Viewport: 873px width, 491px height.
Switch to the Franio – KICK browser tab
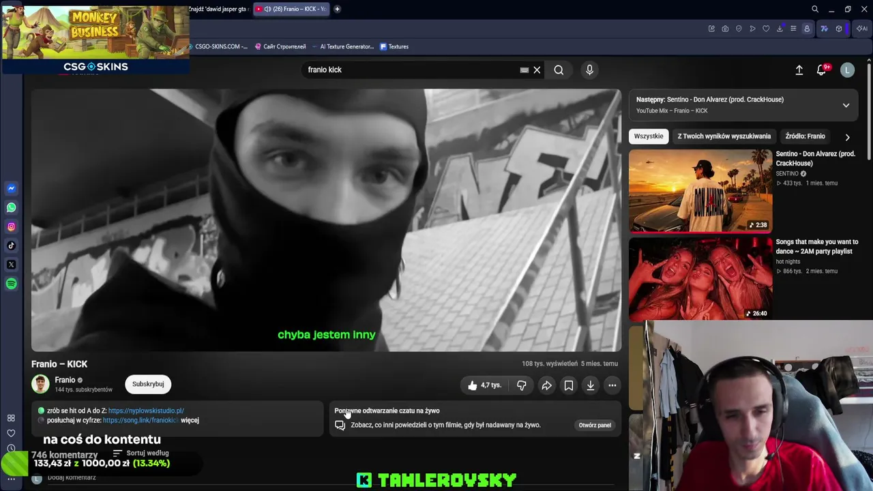[291, 9]
